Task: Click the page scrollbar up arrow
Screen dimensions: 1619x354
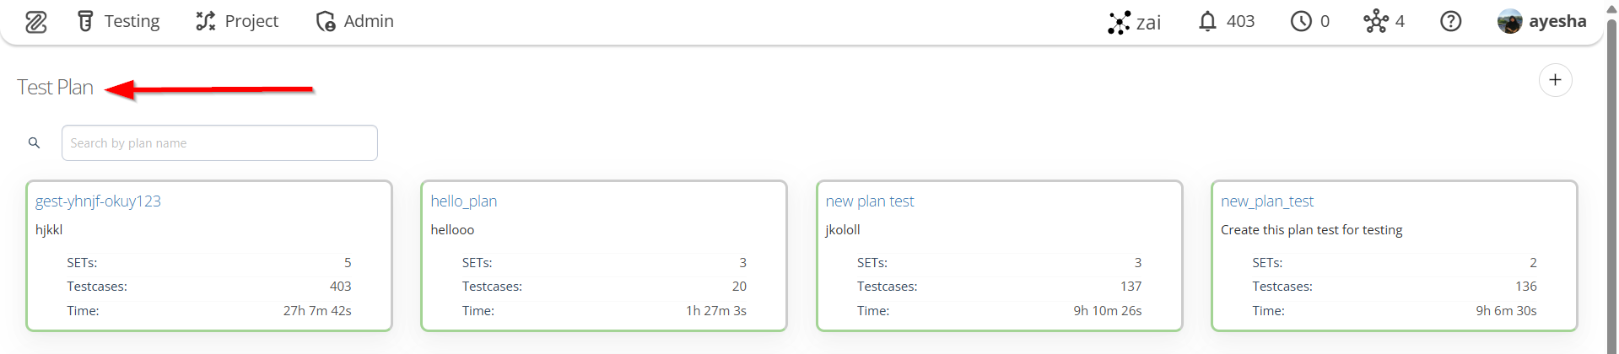Action: (x=1611, y=7)
